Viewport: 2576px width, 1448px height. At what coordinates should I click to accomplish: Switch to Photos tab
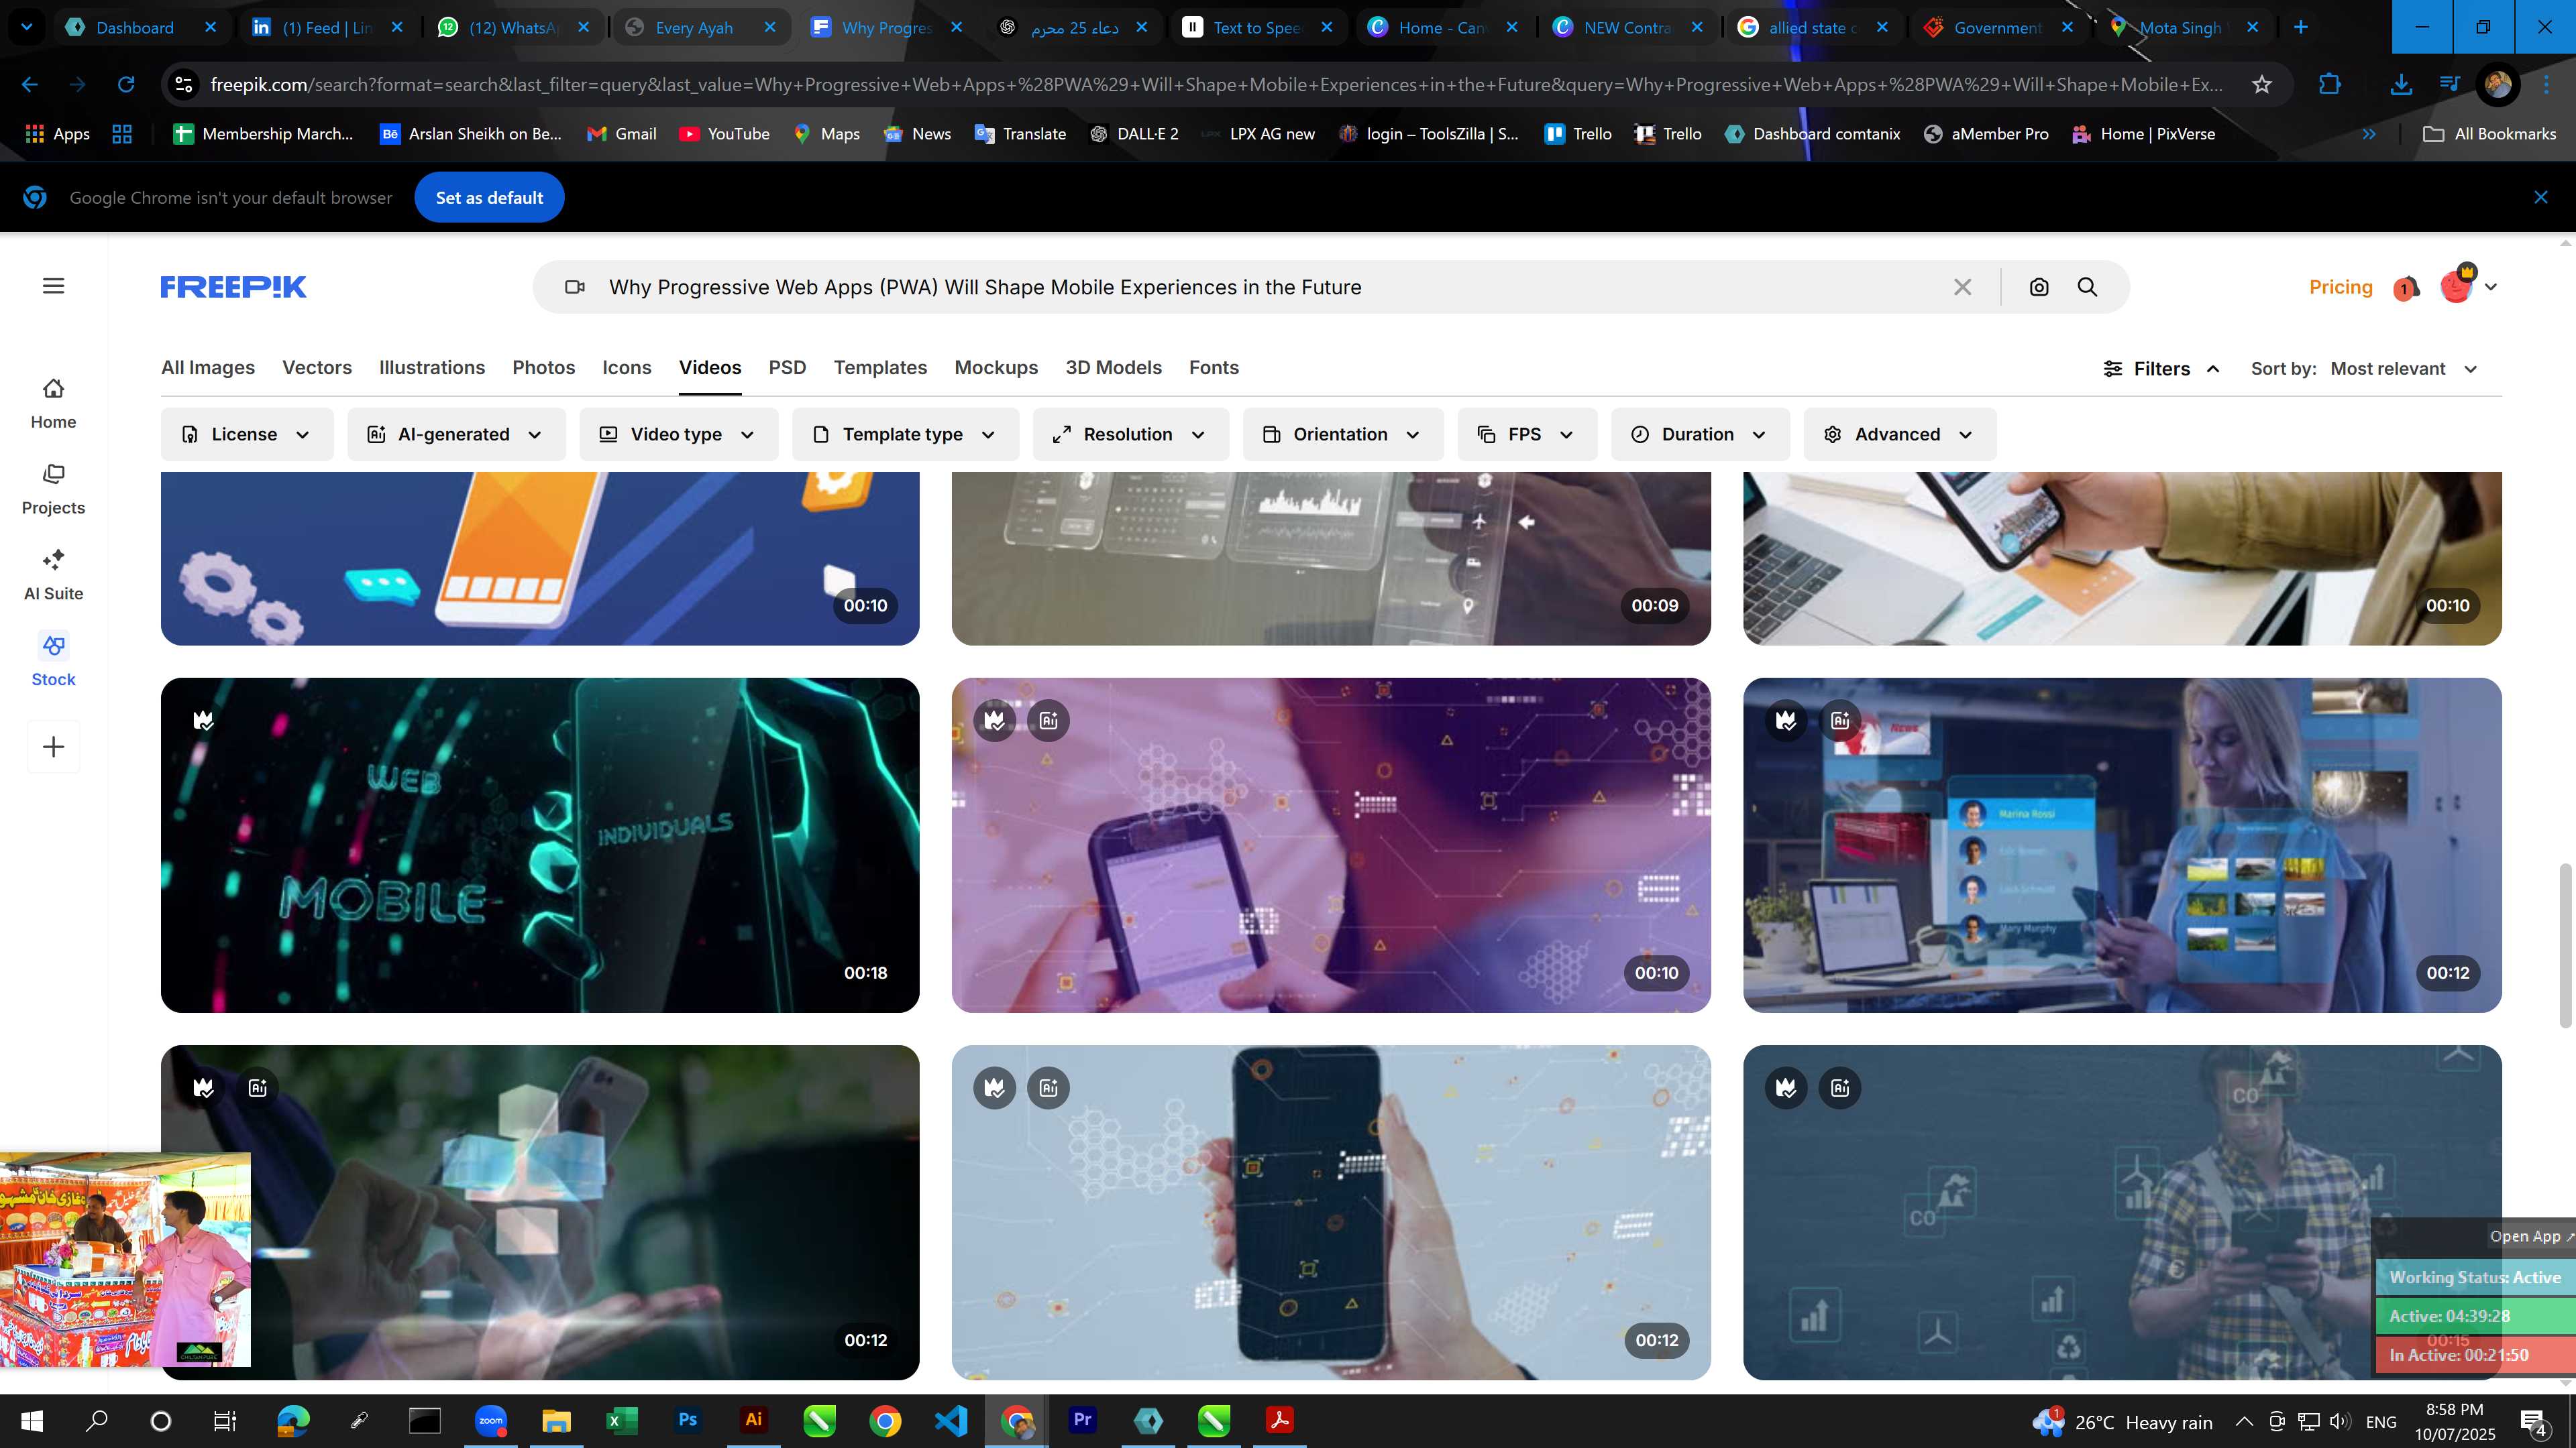point(543,367)
